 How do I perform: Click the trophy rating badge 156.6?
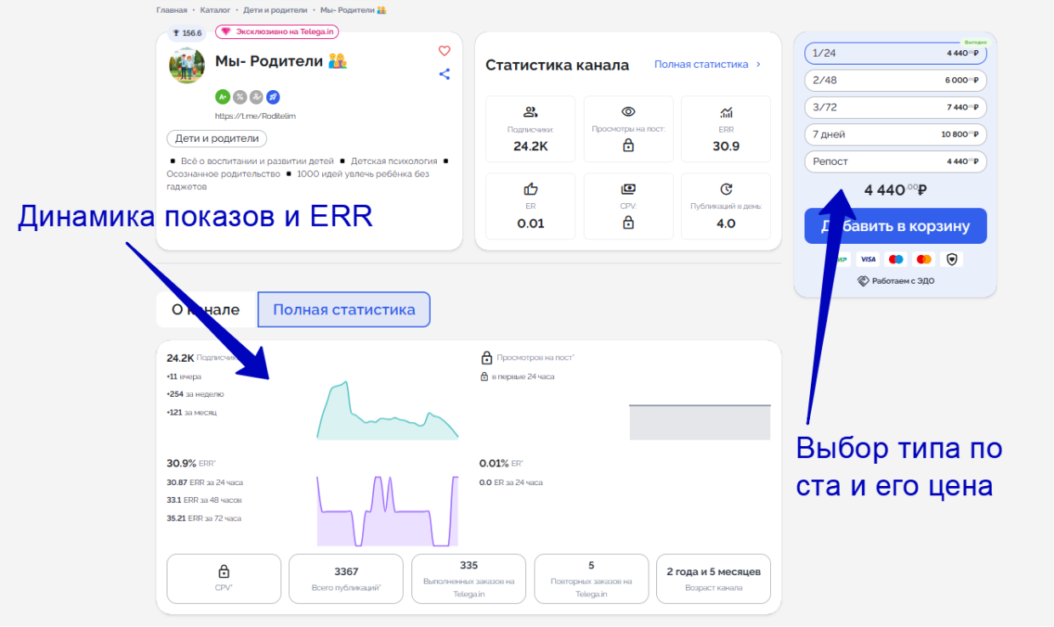pos(187,32)
